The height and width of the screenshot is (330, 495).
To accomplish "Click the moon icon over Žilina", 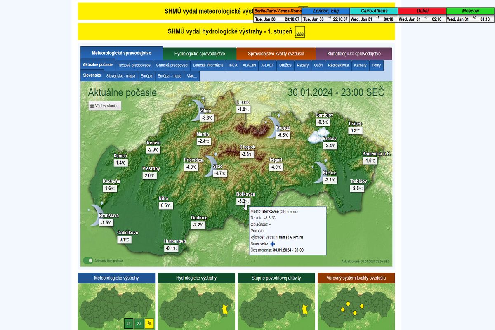I will [x=197, y=110].
